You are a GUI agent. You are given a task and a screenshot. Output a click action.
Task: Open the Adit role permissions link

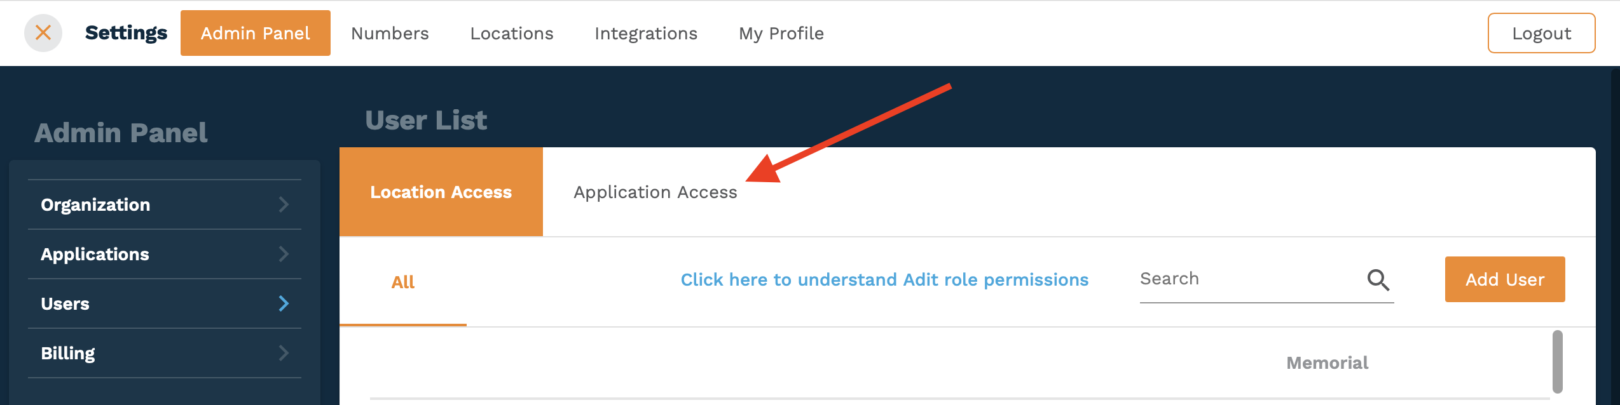884,279
